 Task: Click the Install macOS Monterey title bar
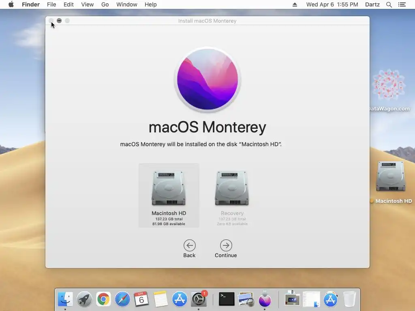[x=207, y=21]
